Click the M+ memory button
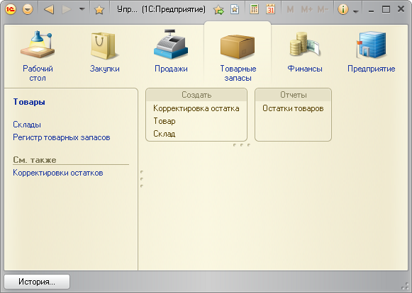The height and width of the screenshot is (293, 412). pyautogui.click(x=306, y=10)
